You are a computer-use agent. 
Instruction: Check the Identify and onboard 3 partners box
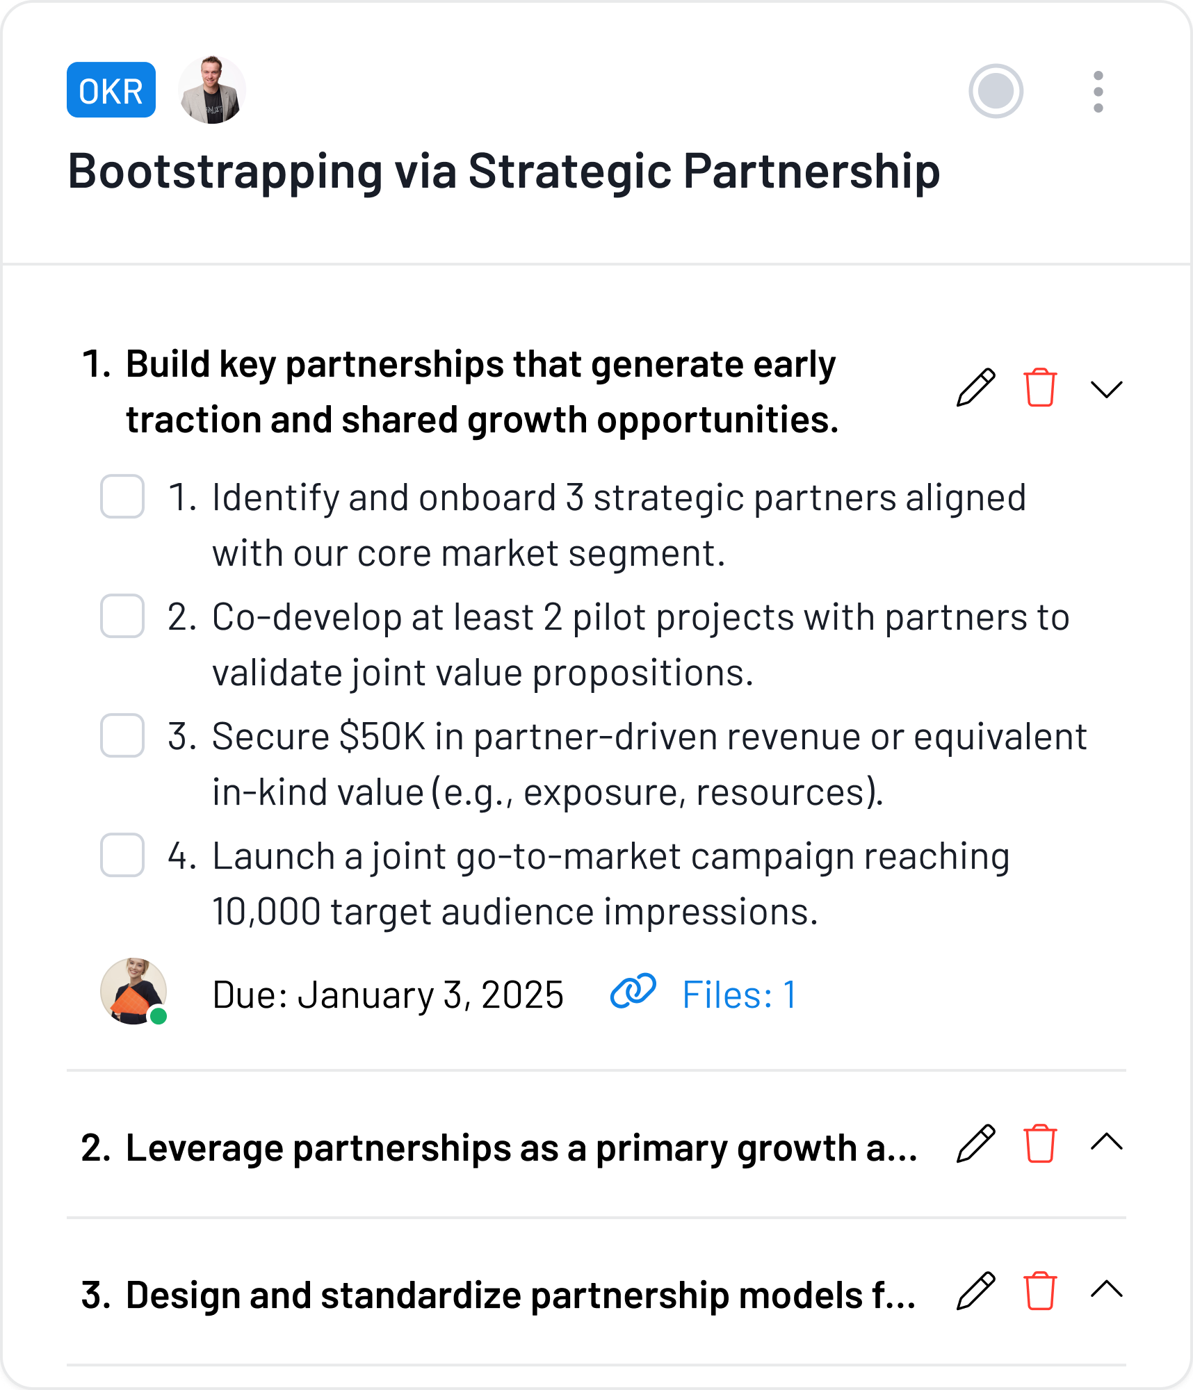122,497
